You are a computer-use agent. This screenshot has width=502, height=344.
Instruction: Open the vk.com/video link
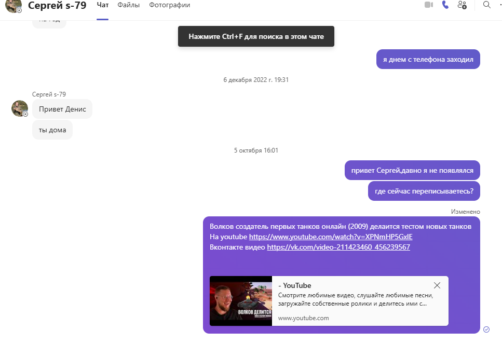338,247
